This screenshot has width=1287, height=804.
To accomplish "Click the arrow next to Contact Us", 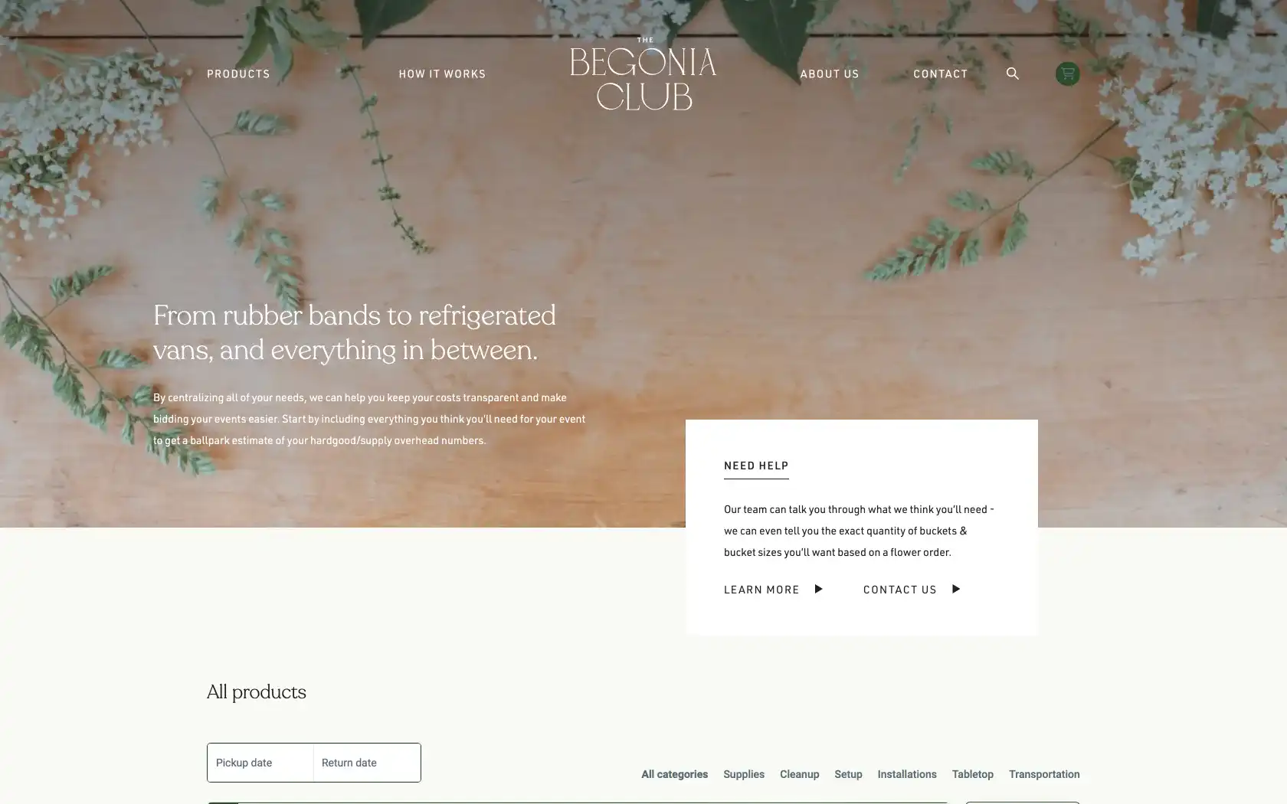I will [x=955, y=589].
